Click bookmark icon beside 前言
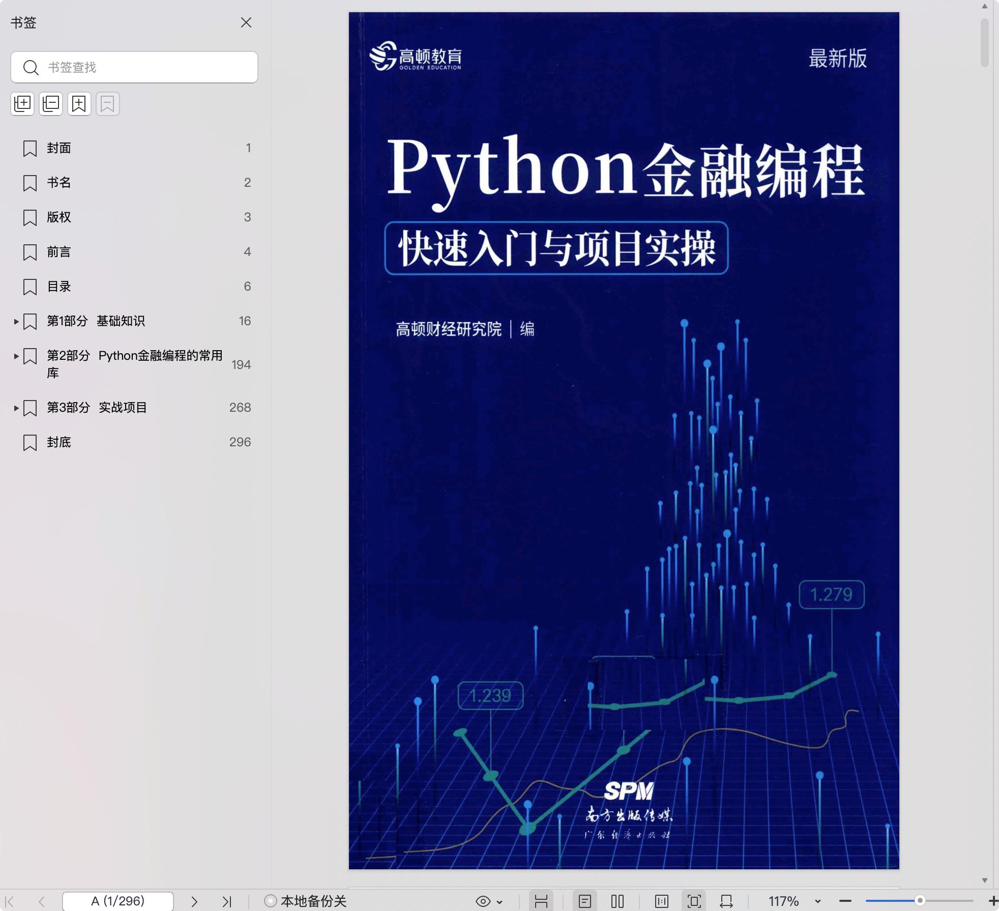 (30, 252)
